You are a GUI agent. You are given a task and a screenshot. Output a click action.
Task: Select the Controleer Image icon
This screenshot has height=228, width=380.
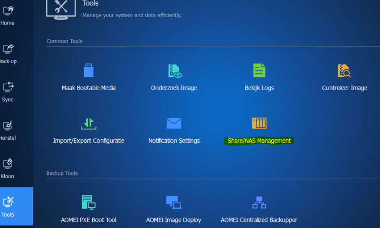click(344, 71)
